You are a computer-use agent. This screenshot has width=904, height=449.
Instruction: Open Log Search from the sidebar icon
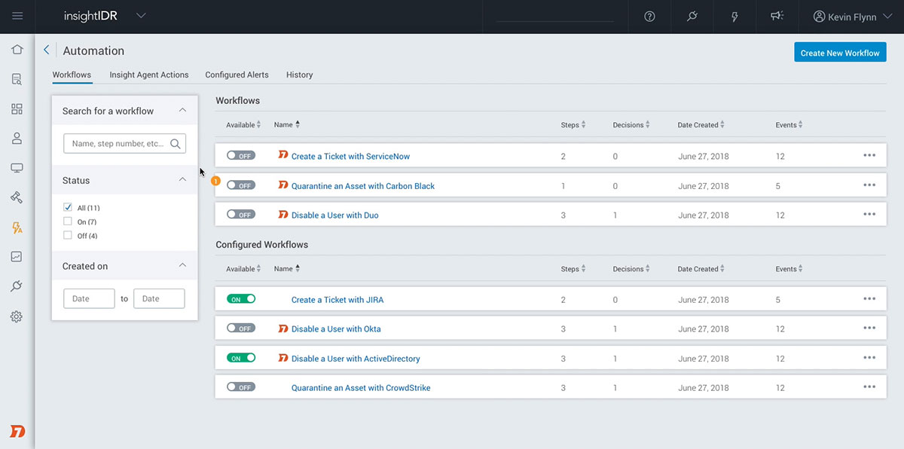point(17,79)
